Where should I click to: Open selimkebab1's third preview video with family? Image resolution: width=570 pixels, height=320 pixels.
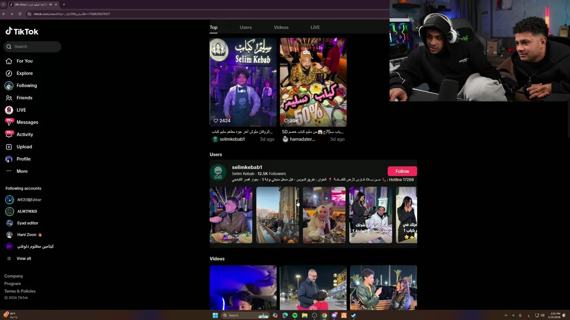(324, 215)
